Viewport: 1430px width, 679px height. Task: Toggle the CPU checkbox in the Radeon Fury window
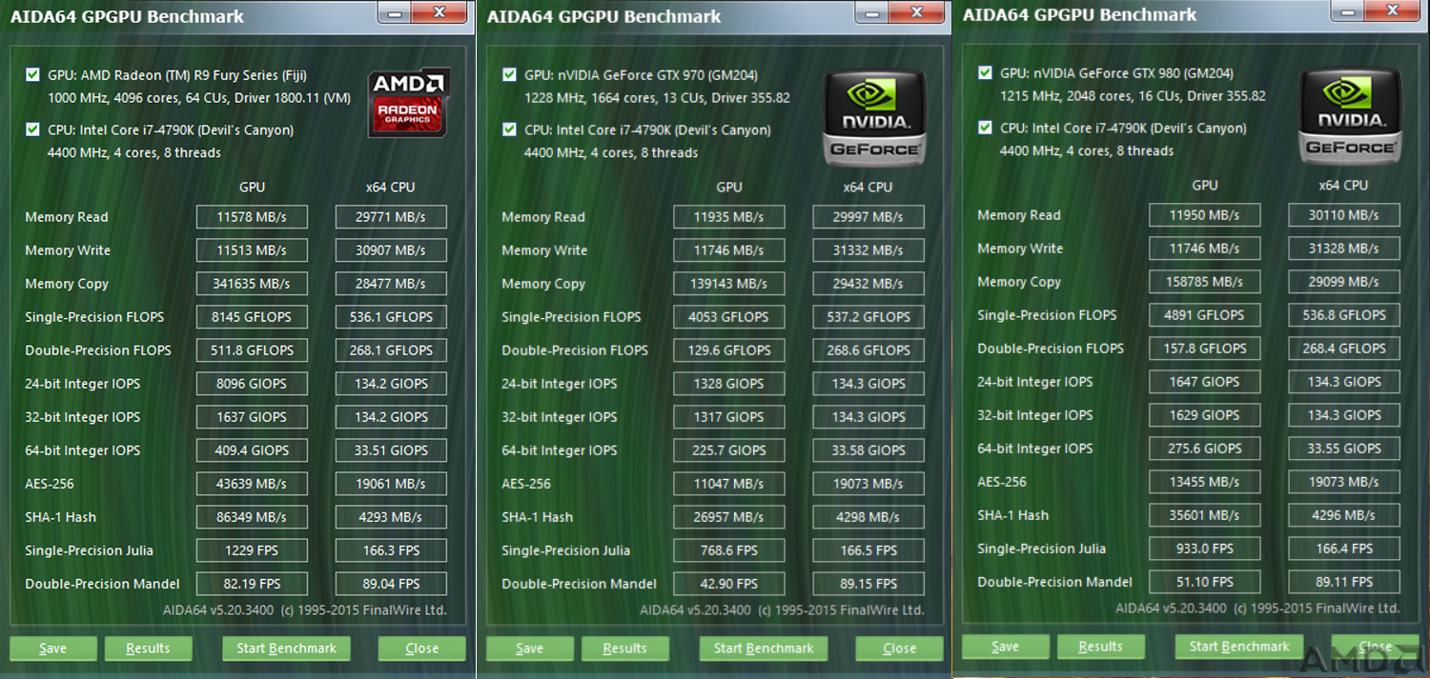tap(33, 130)
